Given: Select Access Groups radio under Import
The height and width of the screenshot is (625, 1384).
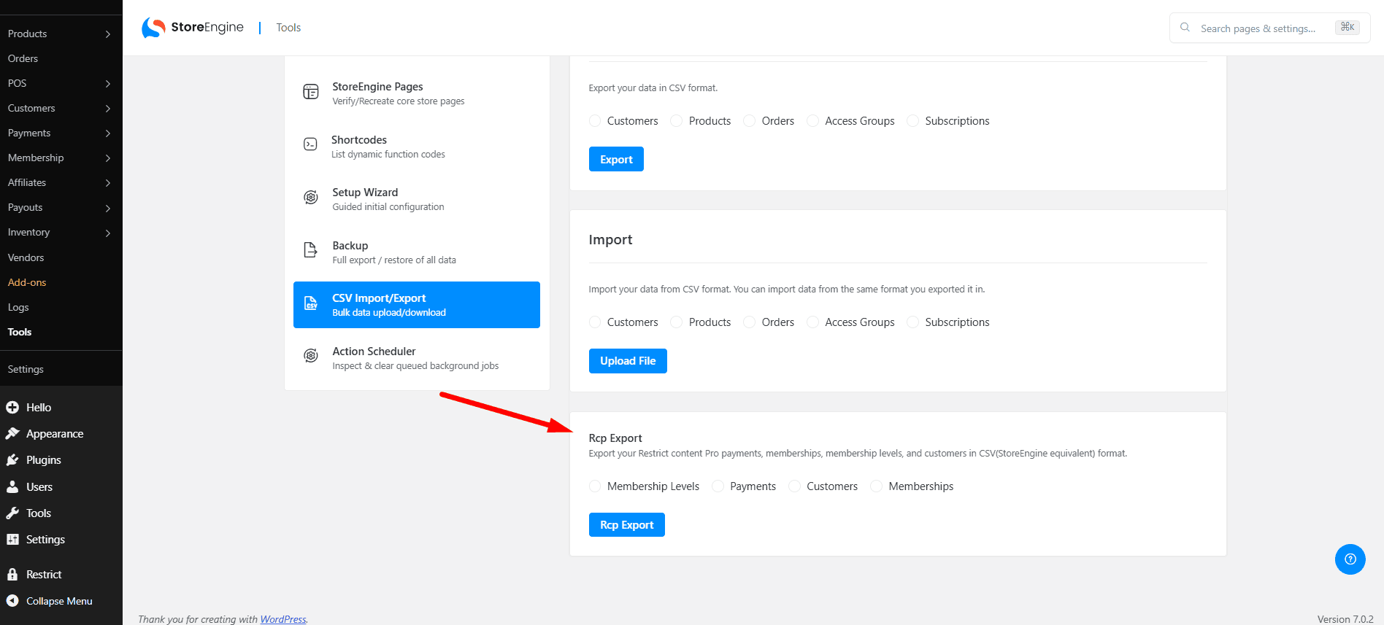Looking at the screenshot, I should [x=812, y=322].
